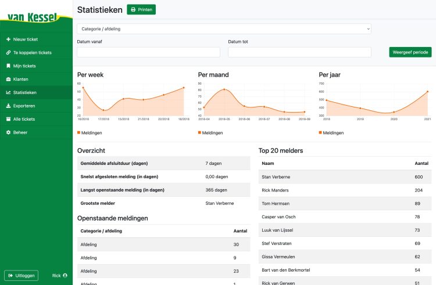Screen dimensions: 436x285
Task: Click the Luuk van Lijssel row
Action: point(345,230)
